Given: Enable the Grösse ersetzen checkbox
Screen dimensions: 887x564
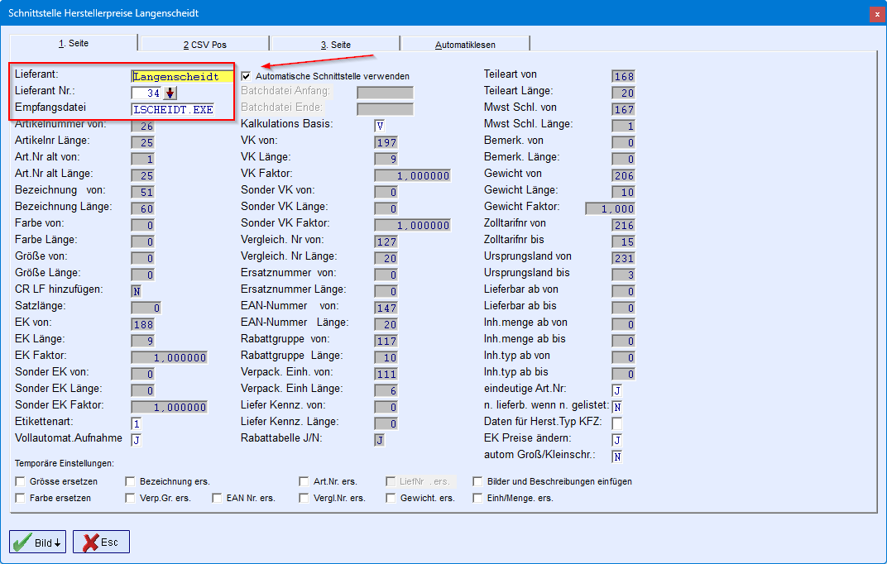Looking at the screenshot, I should [21, 481].
